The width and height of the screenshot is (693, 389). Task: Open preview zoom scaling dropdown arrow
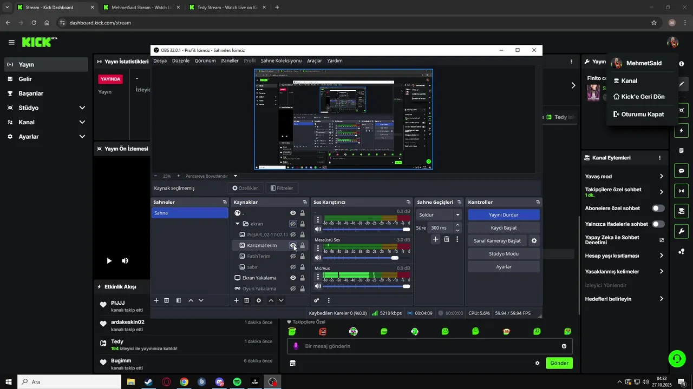(x=236, y=176)
